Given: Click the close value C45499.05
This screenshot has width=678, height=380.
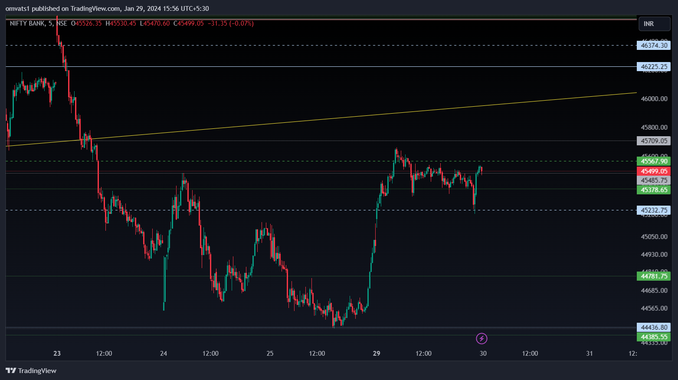Looking at the screenshot, I should click(x=189, y=23).
